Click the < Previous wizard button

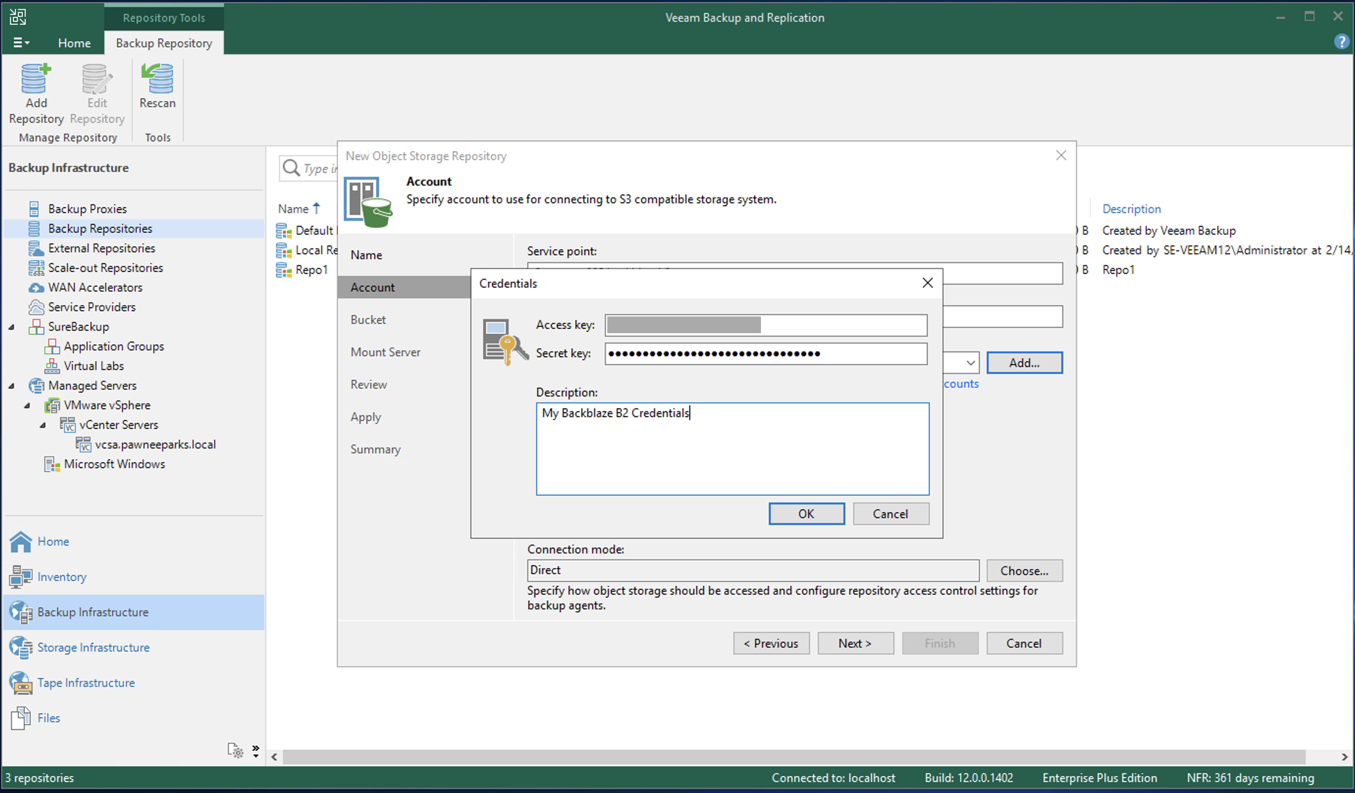coord(771,643)
